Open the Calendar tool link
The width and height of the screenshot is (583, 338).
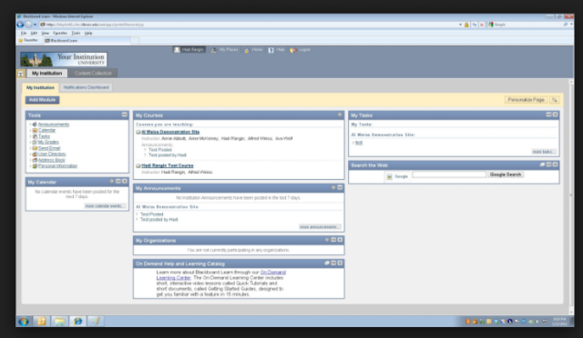click(x=46, y=130)
